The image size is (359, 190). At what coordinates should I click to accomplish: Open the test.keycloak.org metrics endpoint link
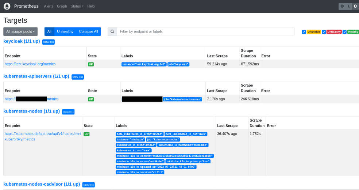pos(30,64)
